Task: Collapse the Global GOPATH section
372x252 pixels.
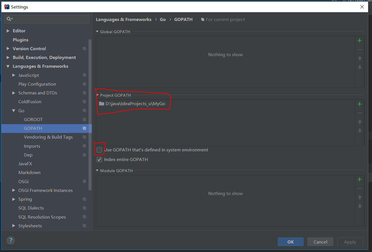Action: (x=97, y=32)
